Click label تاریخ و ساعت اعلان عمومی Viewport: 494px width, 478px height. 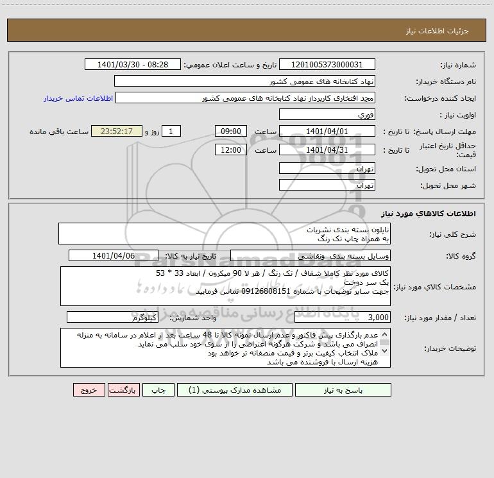click(x=230, y=65)
